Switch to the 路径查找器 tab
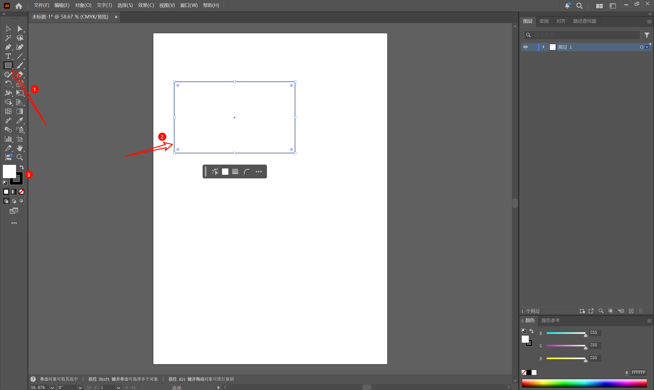Viewport: 654px width, 390px height. 585,21
